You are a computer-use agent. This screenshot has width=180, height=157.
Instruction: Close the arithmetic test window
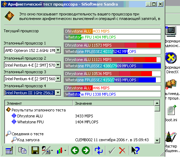pyautogui.click(x=160, y=4)
